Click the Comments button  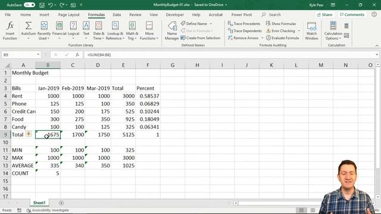(x=352, y=14)
